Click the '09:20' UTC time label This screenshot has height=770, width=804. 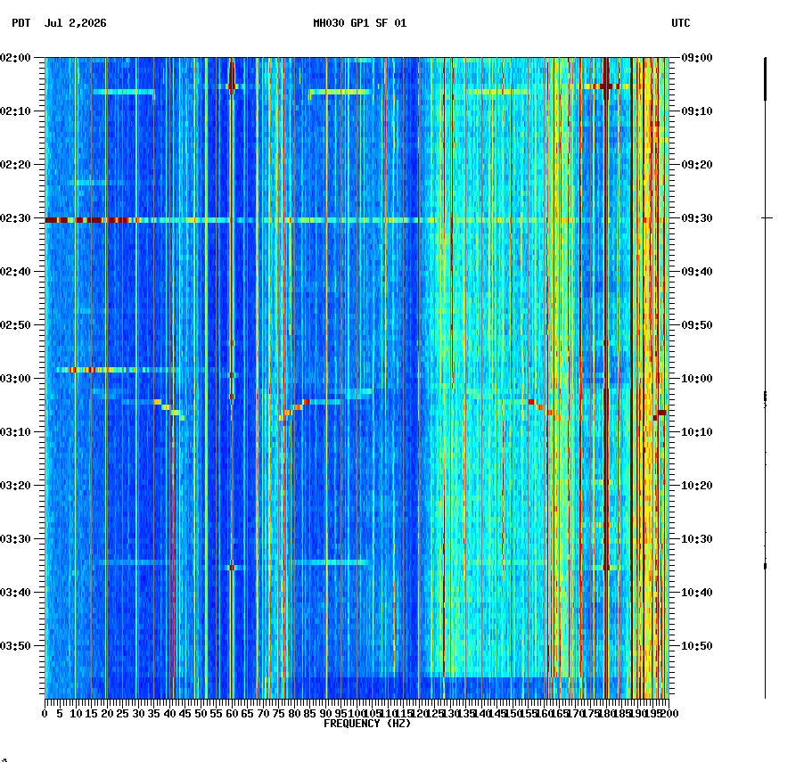point(697,165)
